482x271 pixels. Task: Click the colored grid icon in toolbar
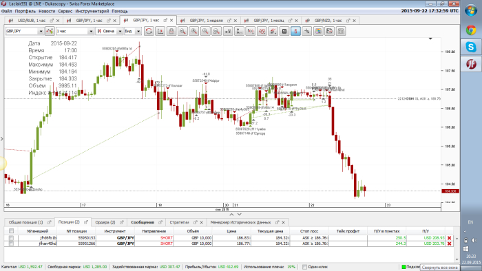tap(318, 31)
